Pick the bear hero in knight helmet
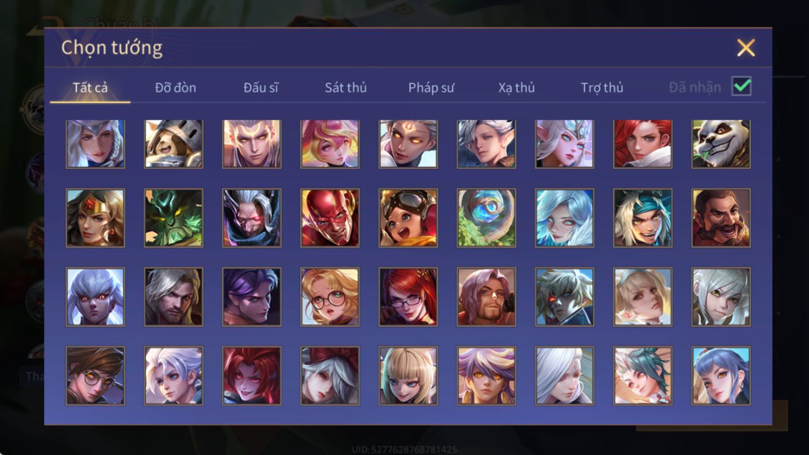Image resolution: width=809 pixels, height=455 pixels. [174, 144]
